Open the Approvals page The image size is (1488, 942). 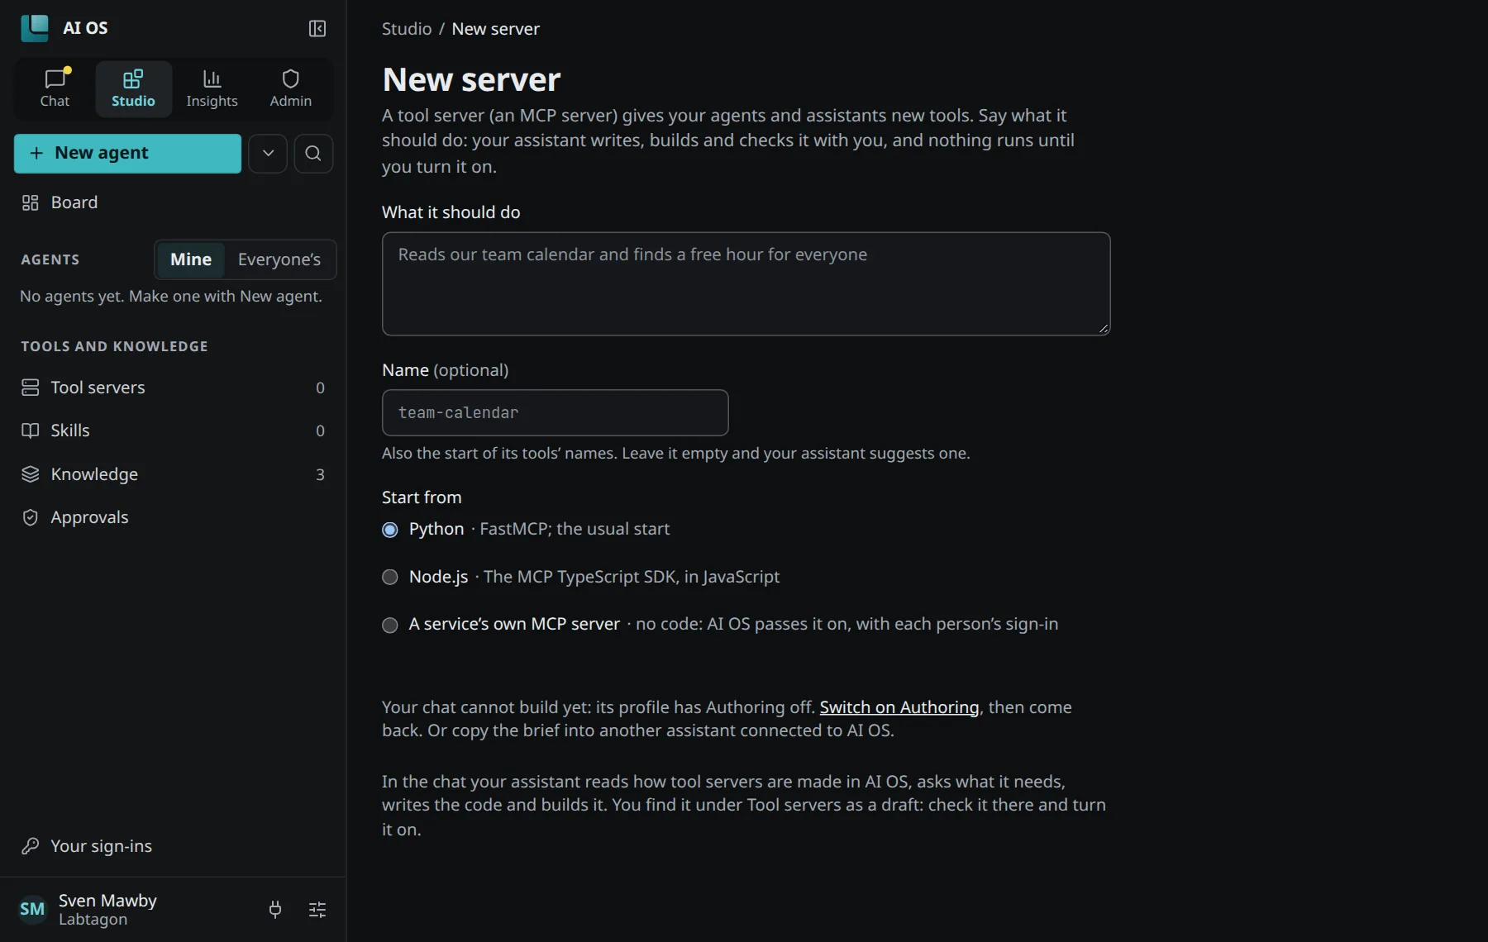(173, 517)
